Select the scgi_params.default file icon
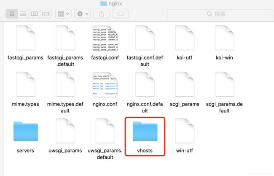This screenshot has height=176, width=274. pyautogui.click(x=225, y=84)
